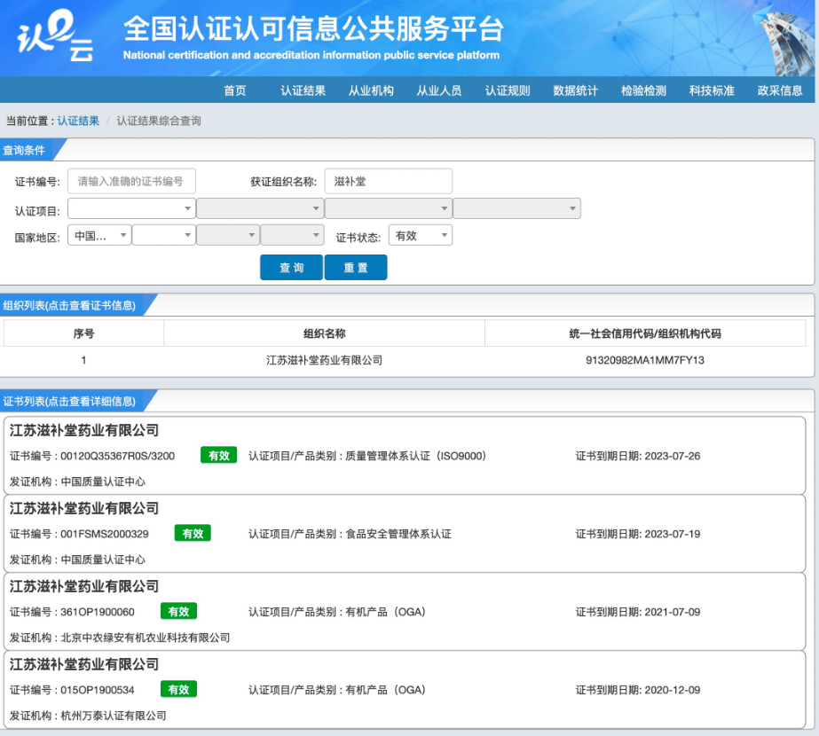
Task: Focus the 获证组织名称 field containing 滋补堂
Action: 388,181
